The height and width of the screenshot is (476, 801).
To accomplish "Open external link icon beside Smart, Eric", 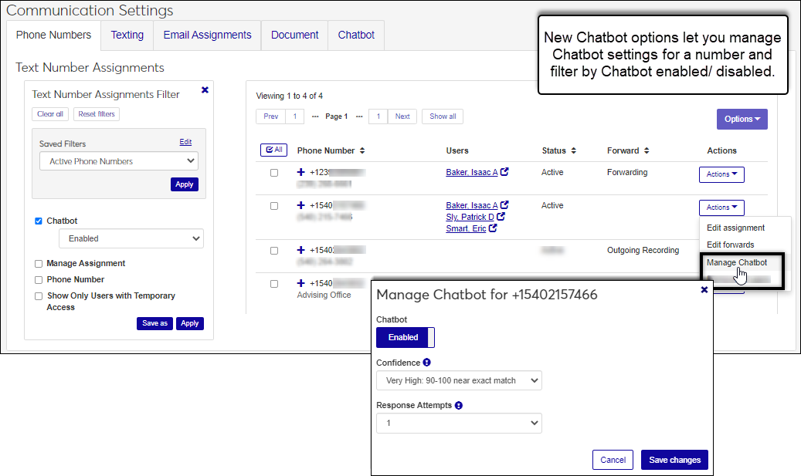I will pyautogui.click(x=493, y=228).
